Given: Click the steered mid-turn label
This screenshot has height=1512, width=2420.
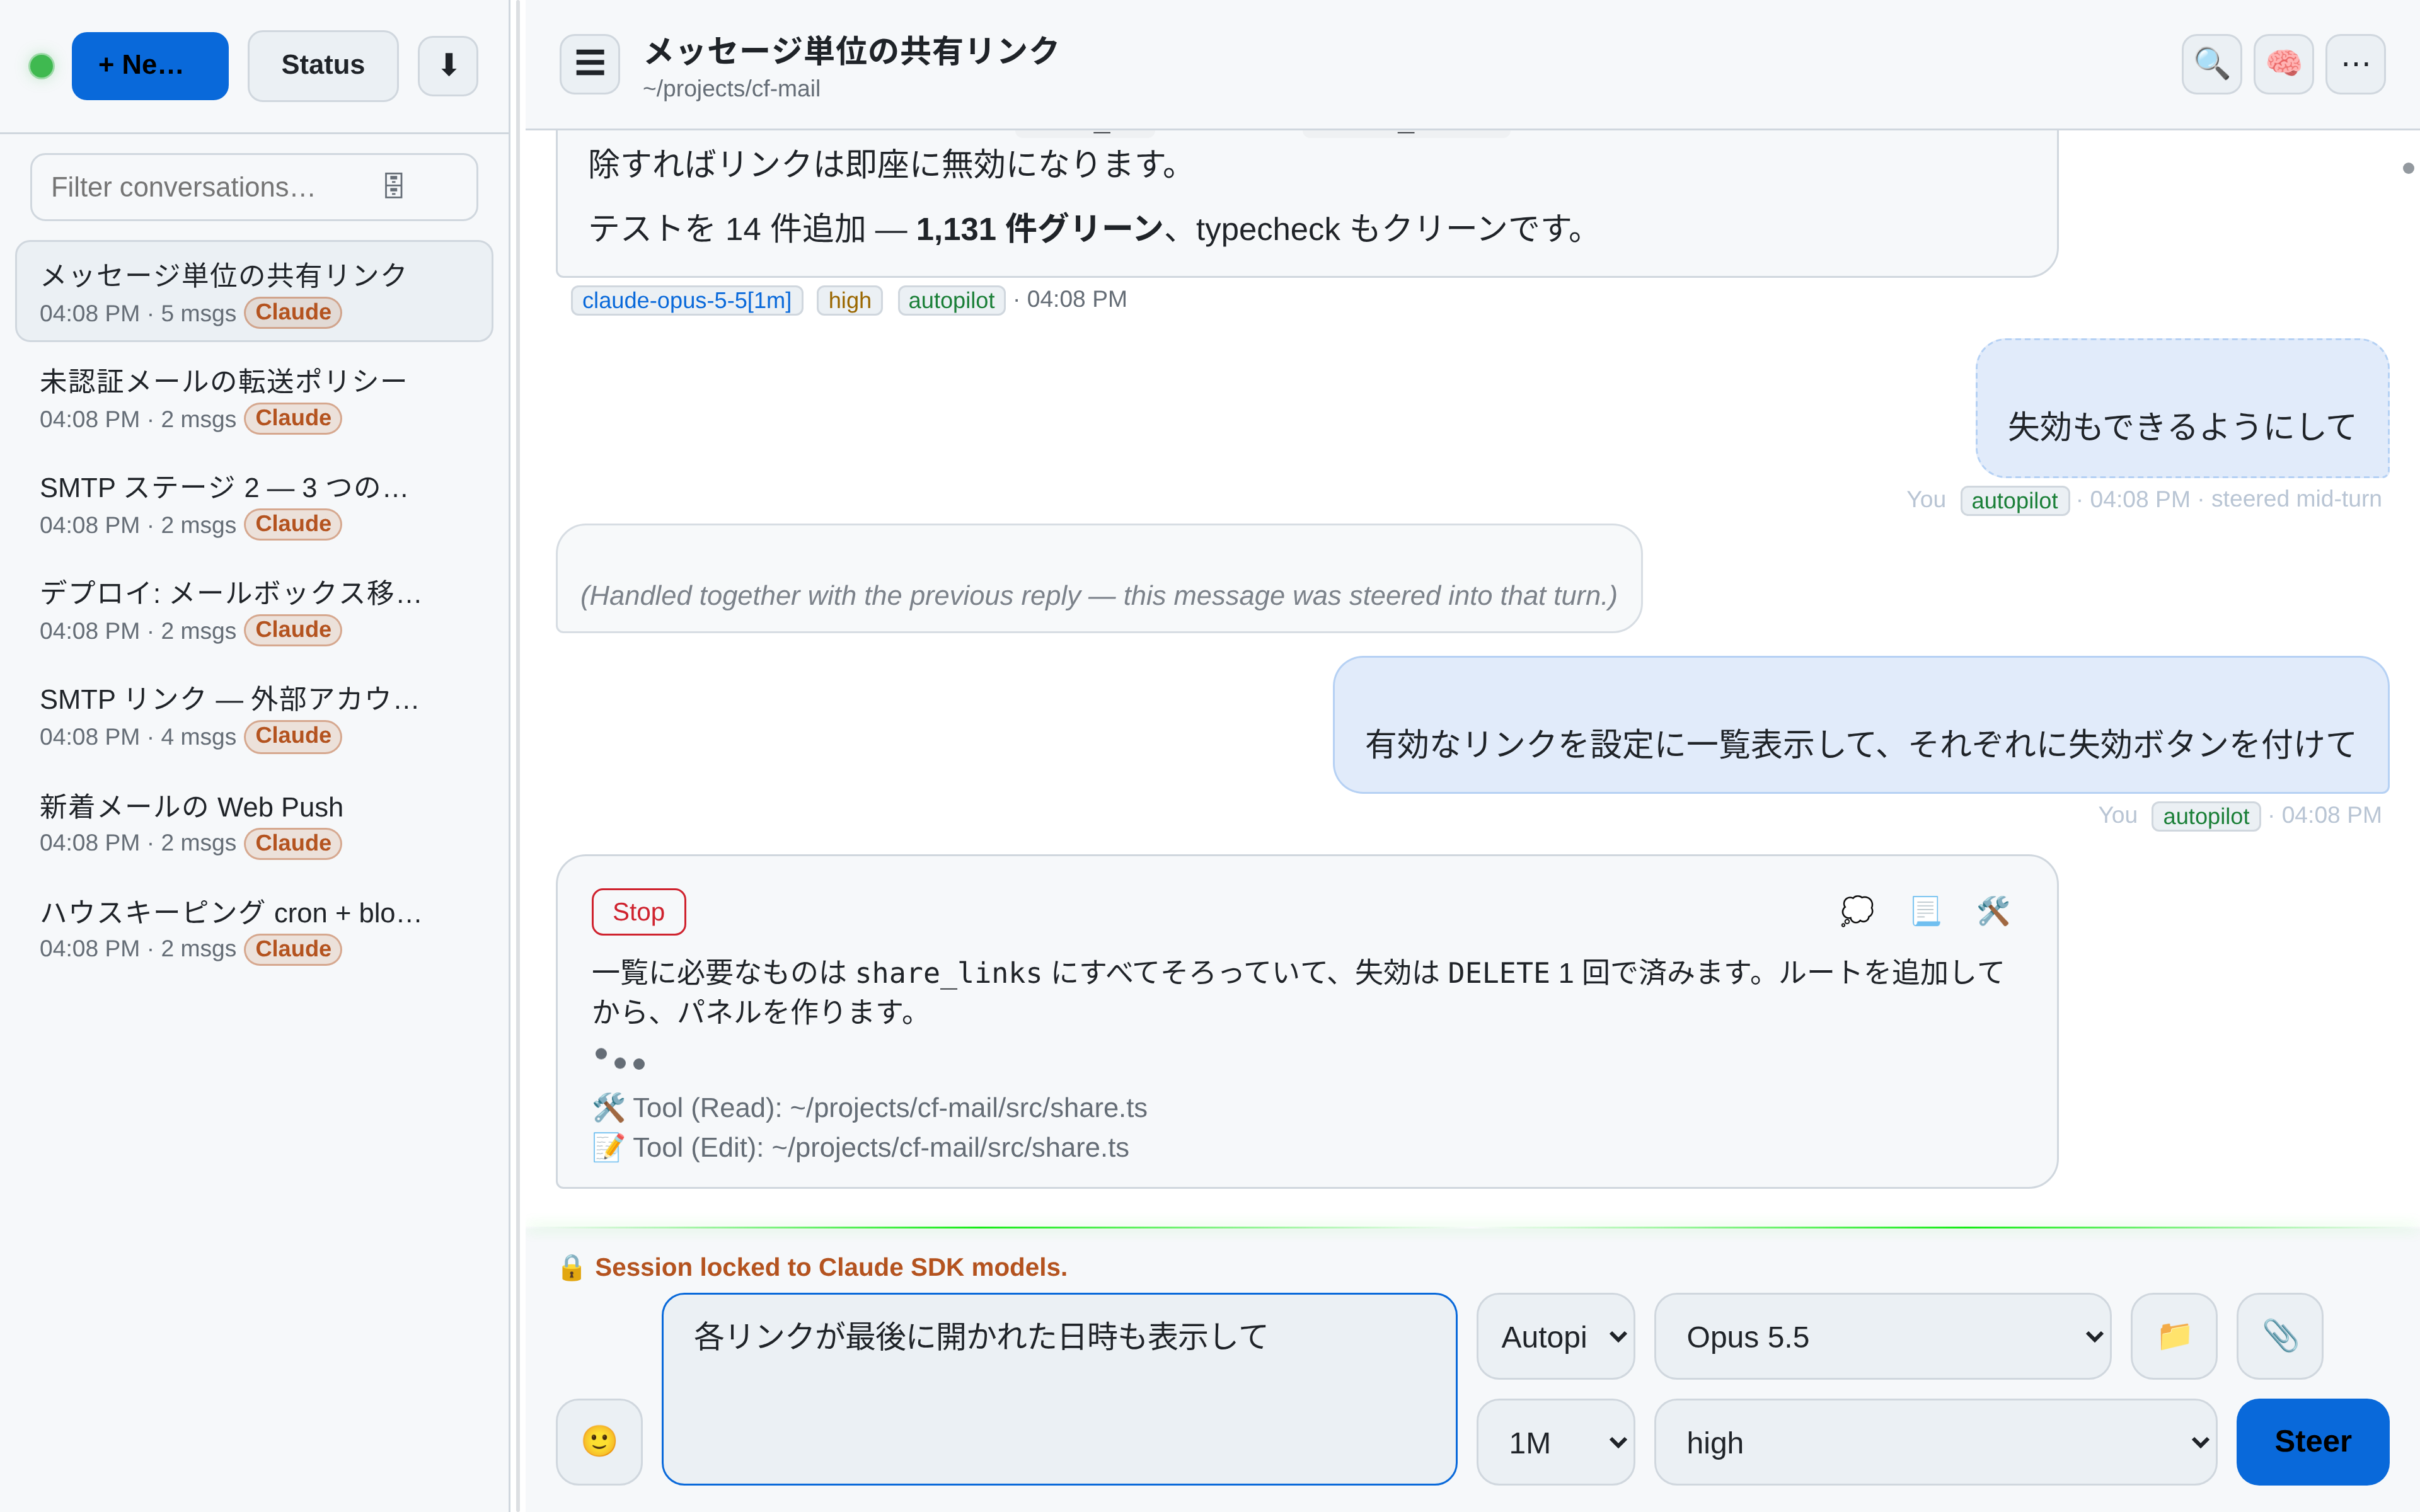Looking at the screenshot, I should [2296, 499].
